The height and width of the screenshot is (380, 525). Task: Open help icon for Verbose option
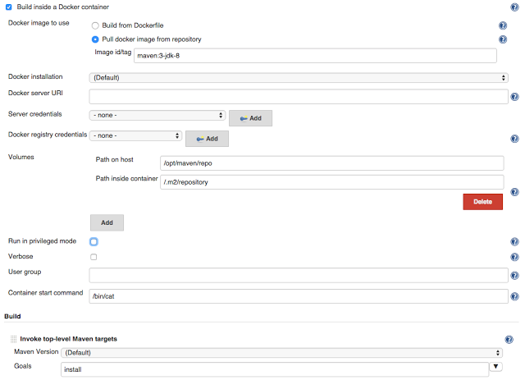click(514, 257)
